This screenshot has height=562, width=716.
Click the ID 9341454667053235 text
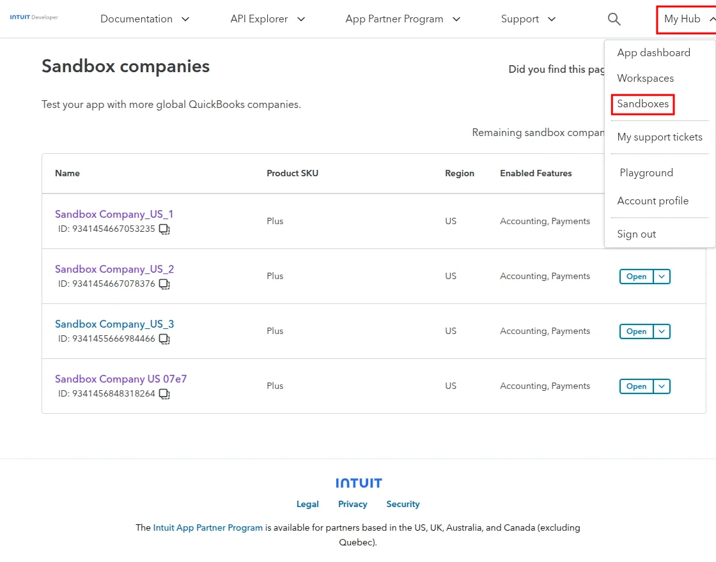tap(106, 229)
